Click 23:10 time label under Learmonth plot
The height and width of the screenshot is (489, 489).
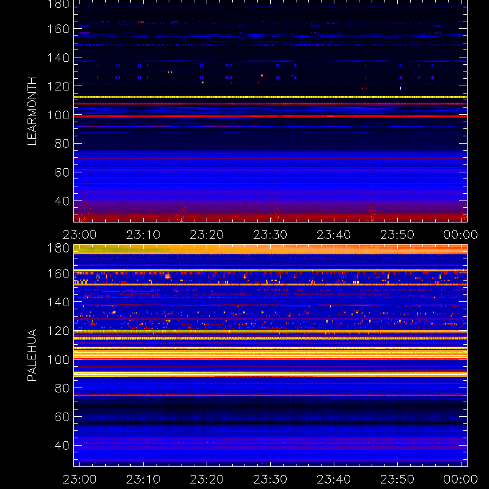(143, 235)
